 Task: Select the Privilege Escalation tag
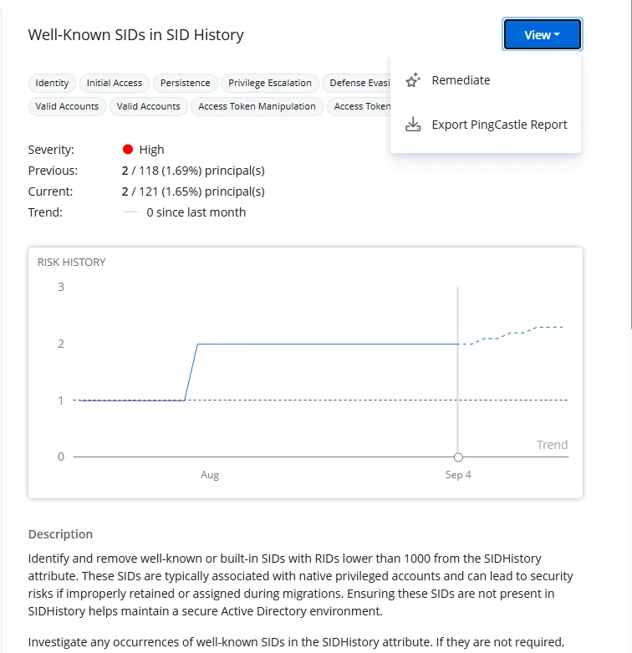[x=270, y=83]
